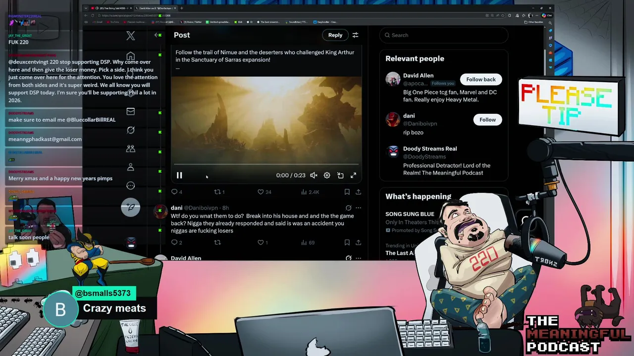Click the Reply button in Post header
Screen dimensions: 634x356
coord(335,35)
